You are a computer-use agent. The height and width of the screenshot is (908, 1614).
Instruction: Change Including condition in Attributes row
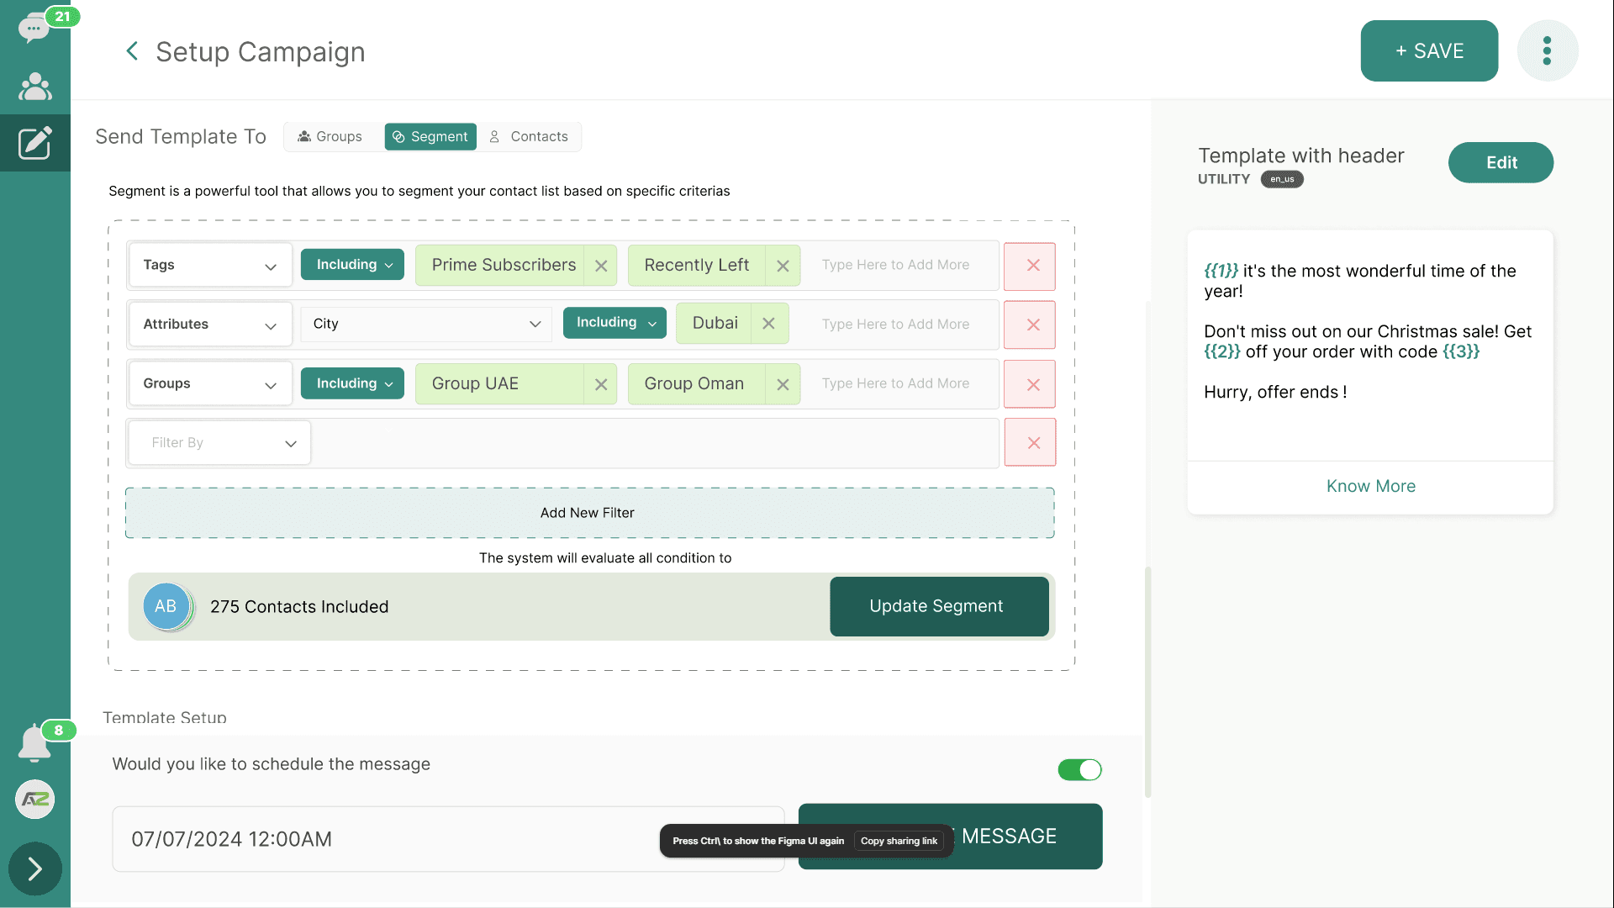614,323
